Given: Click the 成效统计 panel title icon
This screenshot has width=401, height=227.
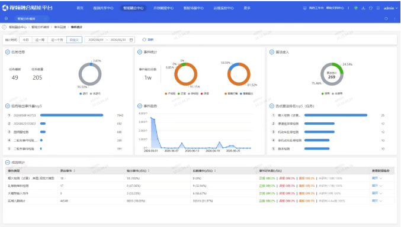Looking at the screenshot, I should click(8, 163).
